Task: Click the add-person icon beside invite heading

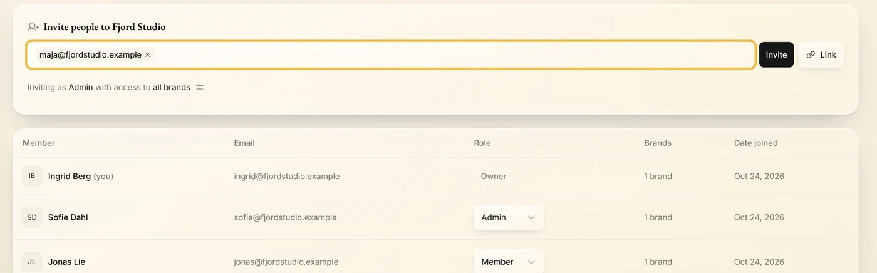Action: click(33, 27)
